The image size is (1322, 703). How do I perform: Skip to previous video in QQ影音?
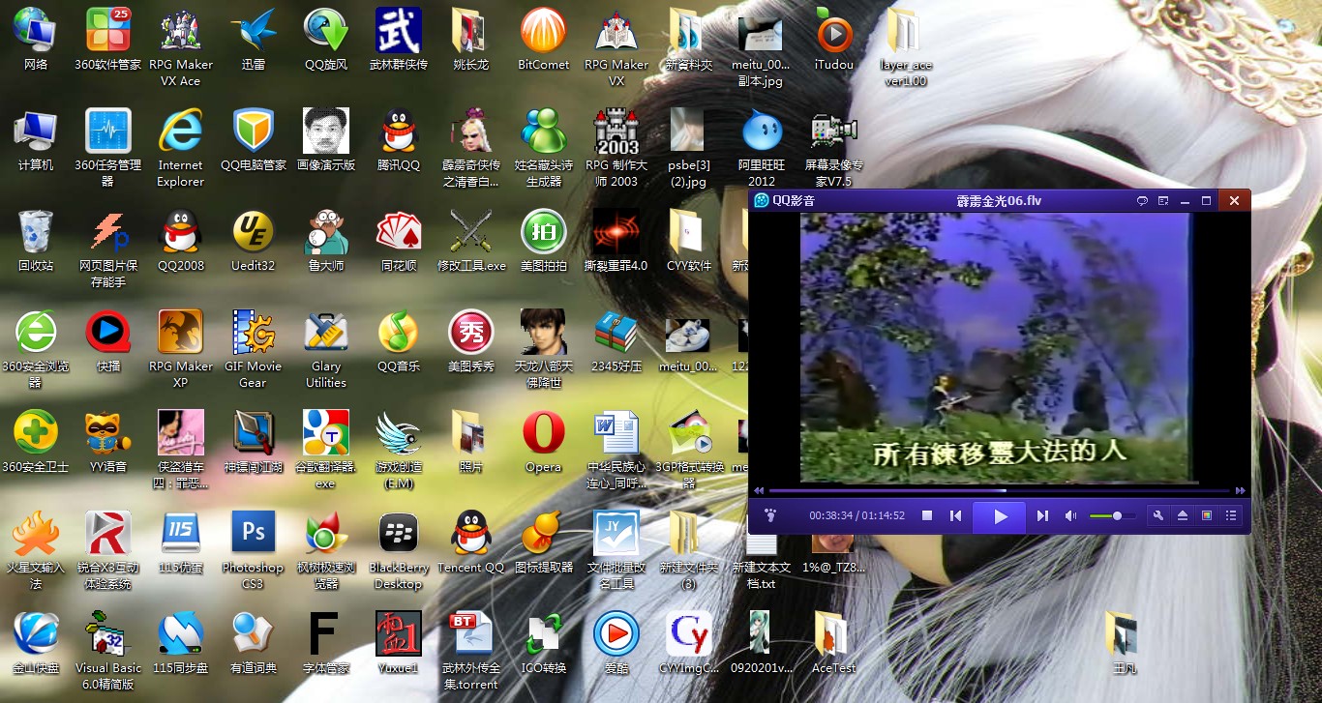[x=955, y=516]
